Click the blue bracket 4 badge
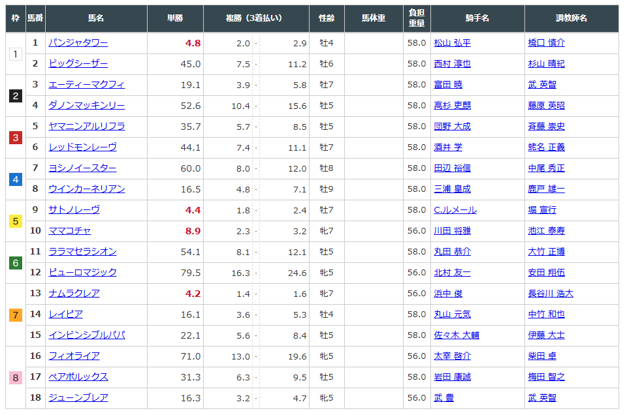Viewport: 625px width, 415px height. point(16,179)
